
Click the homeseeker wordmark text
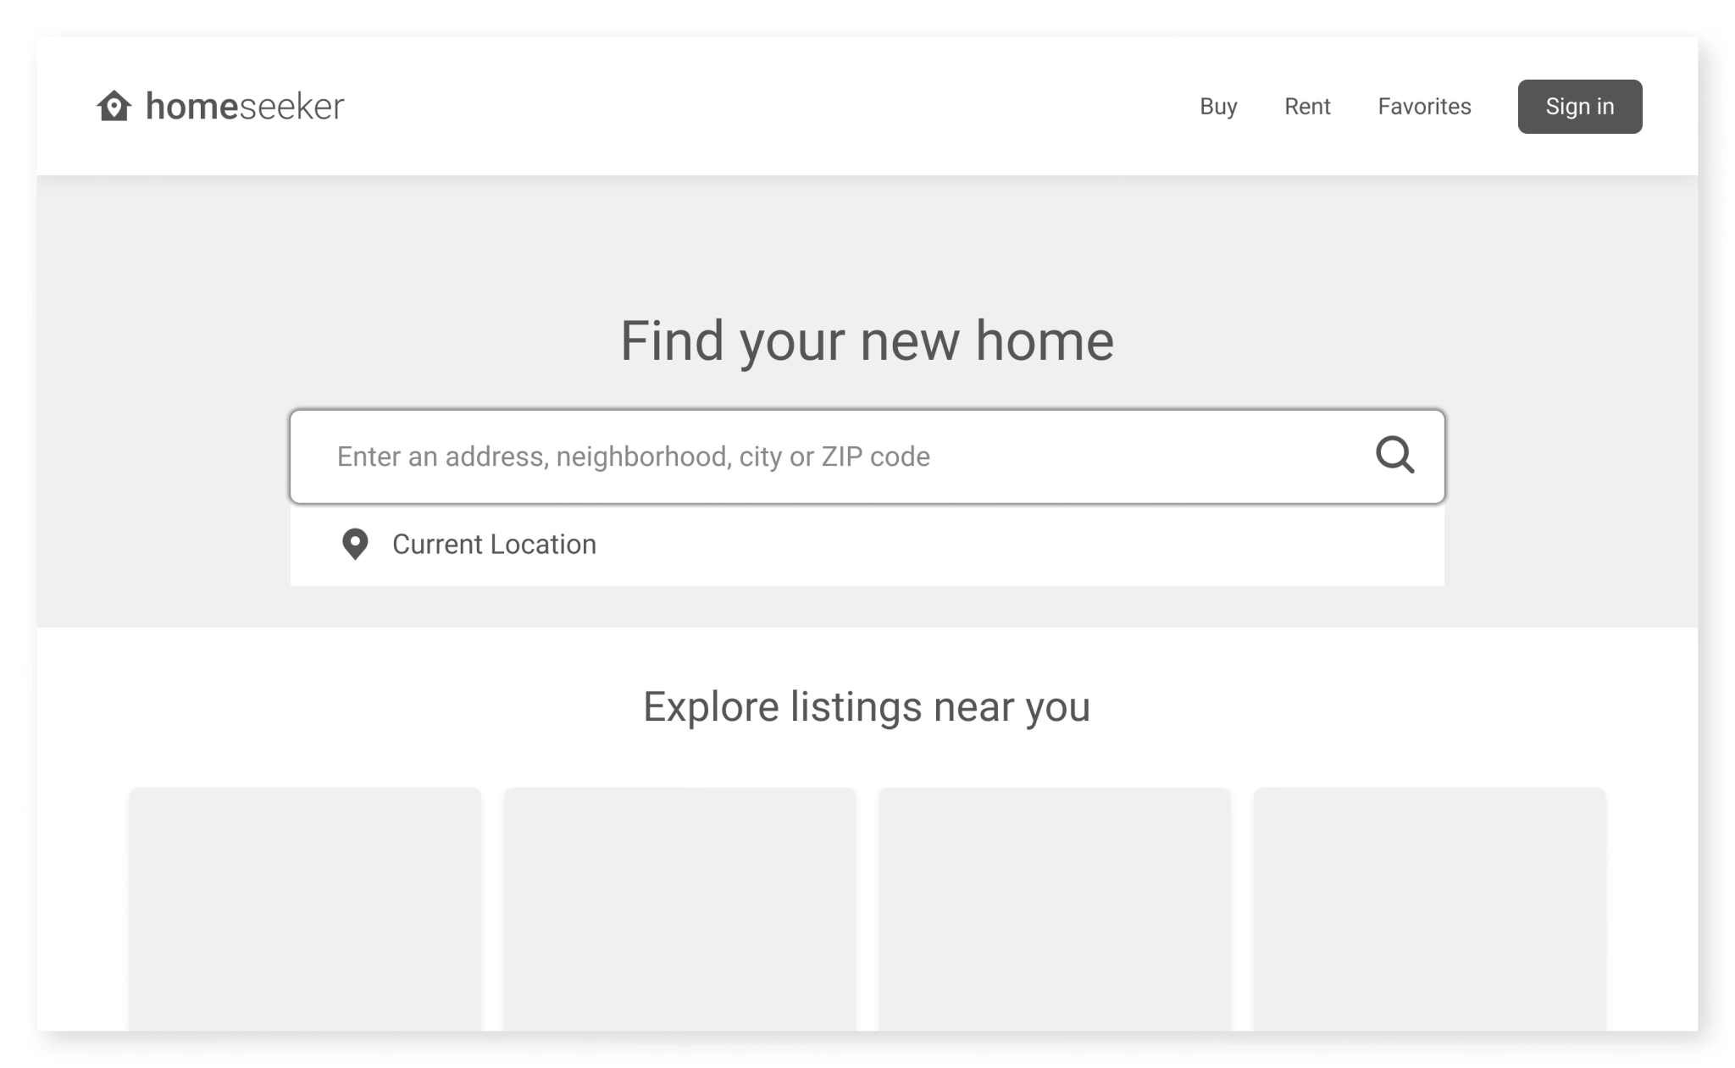pyautogui.click(x=245, y=107)
